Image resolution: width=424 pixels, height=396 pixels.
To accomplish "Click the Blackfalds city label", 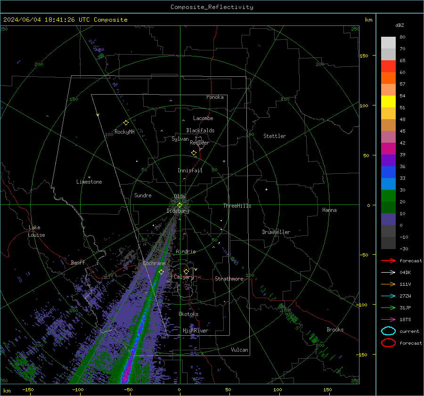I will click(x=200, y=130).
